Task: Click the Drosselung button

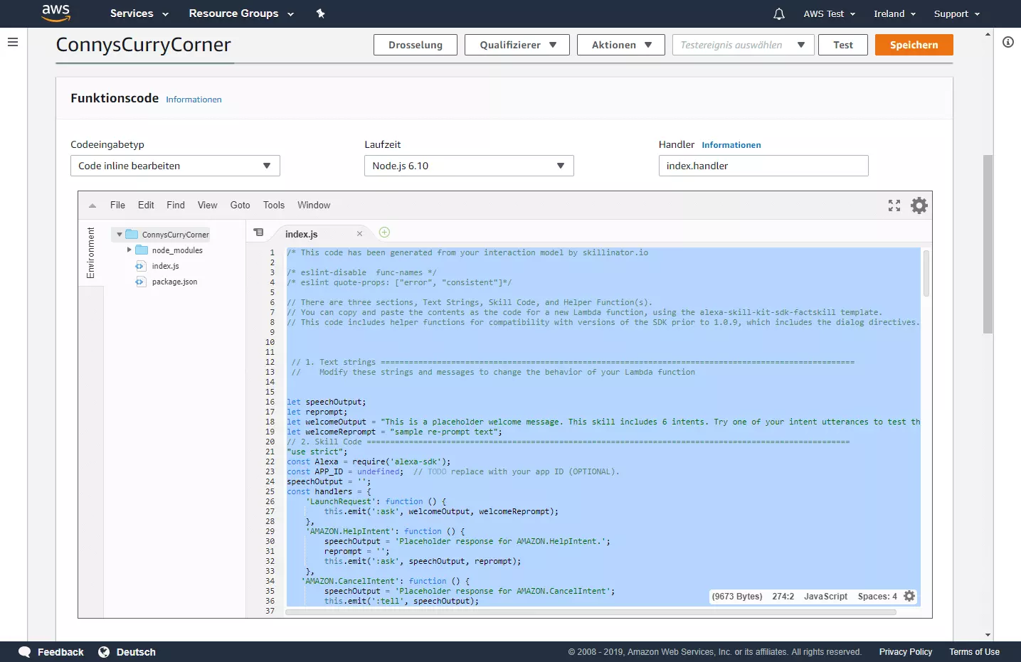Action: 415,45
